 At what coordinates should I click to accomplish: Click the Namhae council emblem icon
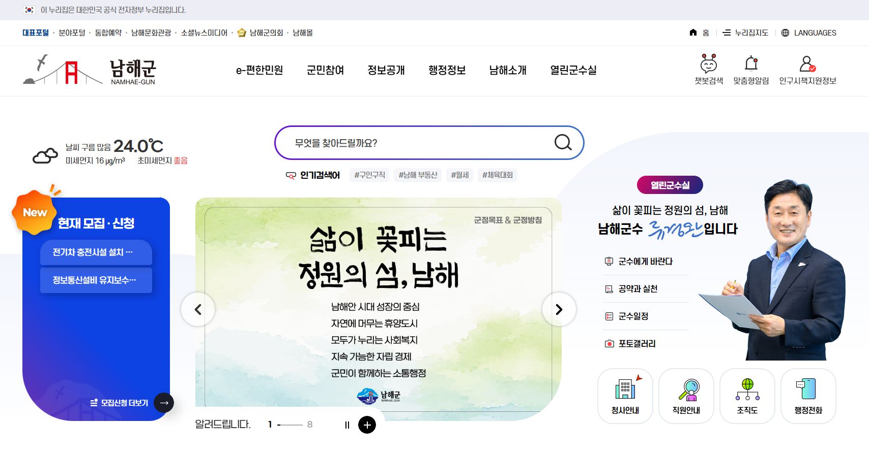point(242,32)
